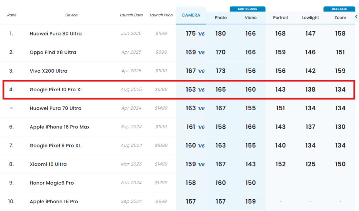Click lowlight score 125 for Xiaomi 15 Ultra
This screenshot has height=211, width=359.
tap(311, 164)
